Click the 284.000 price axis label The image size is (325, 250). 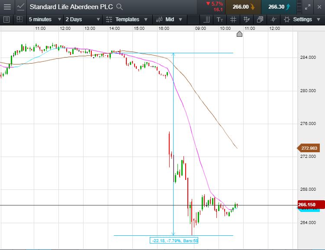308,58
